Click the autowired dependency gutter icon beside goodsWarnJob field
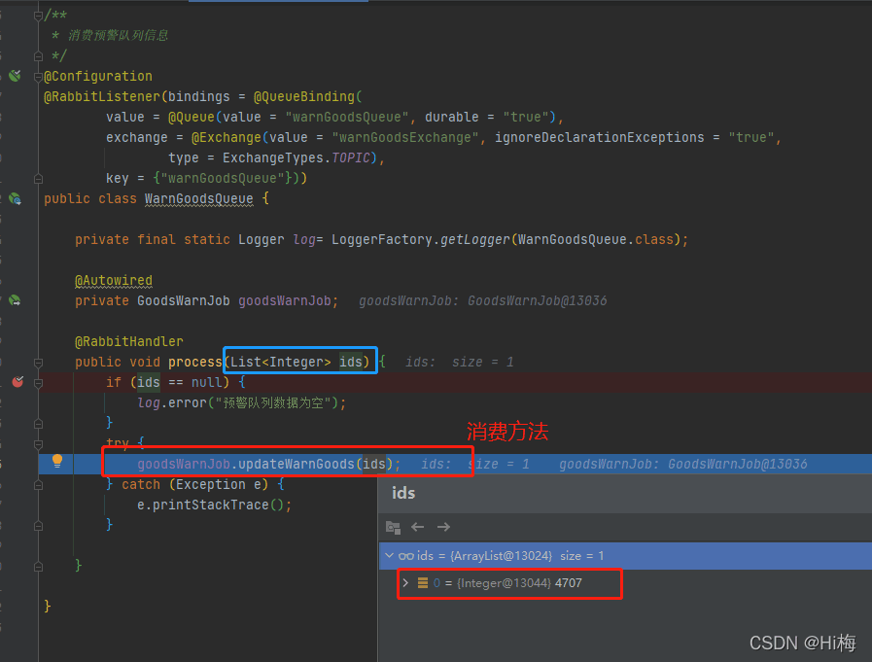This screenshot has height=662, width=872. (15, 300)
